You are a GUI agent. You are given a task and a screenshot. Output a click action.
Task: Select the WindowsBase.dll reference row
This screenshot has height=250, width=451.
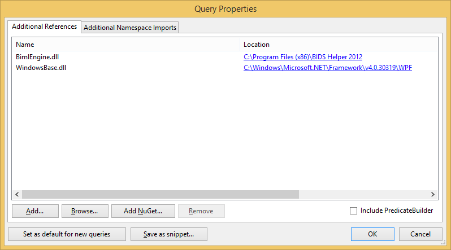point(42,68)
